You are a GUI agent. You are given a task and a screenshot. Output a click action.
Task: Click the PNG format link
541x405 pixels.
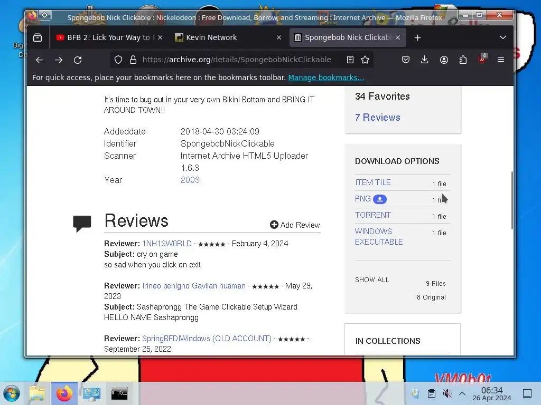tap(362, 199)
